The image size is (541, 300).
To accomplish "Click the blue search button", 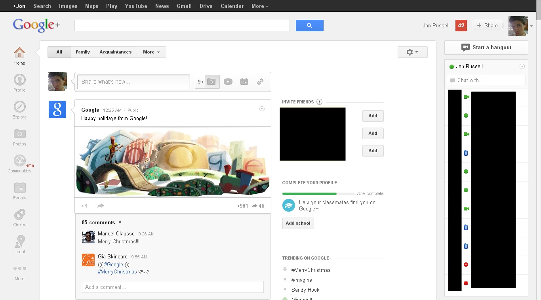I will (x=310, y=25).
